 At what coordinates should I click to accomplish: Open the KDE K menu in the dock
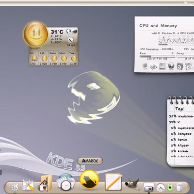coord(16,187)
